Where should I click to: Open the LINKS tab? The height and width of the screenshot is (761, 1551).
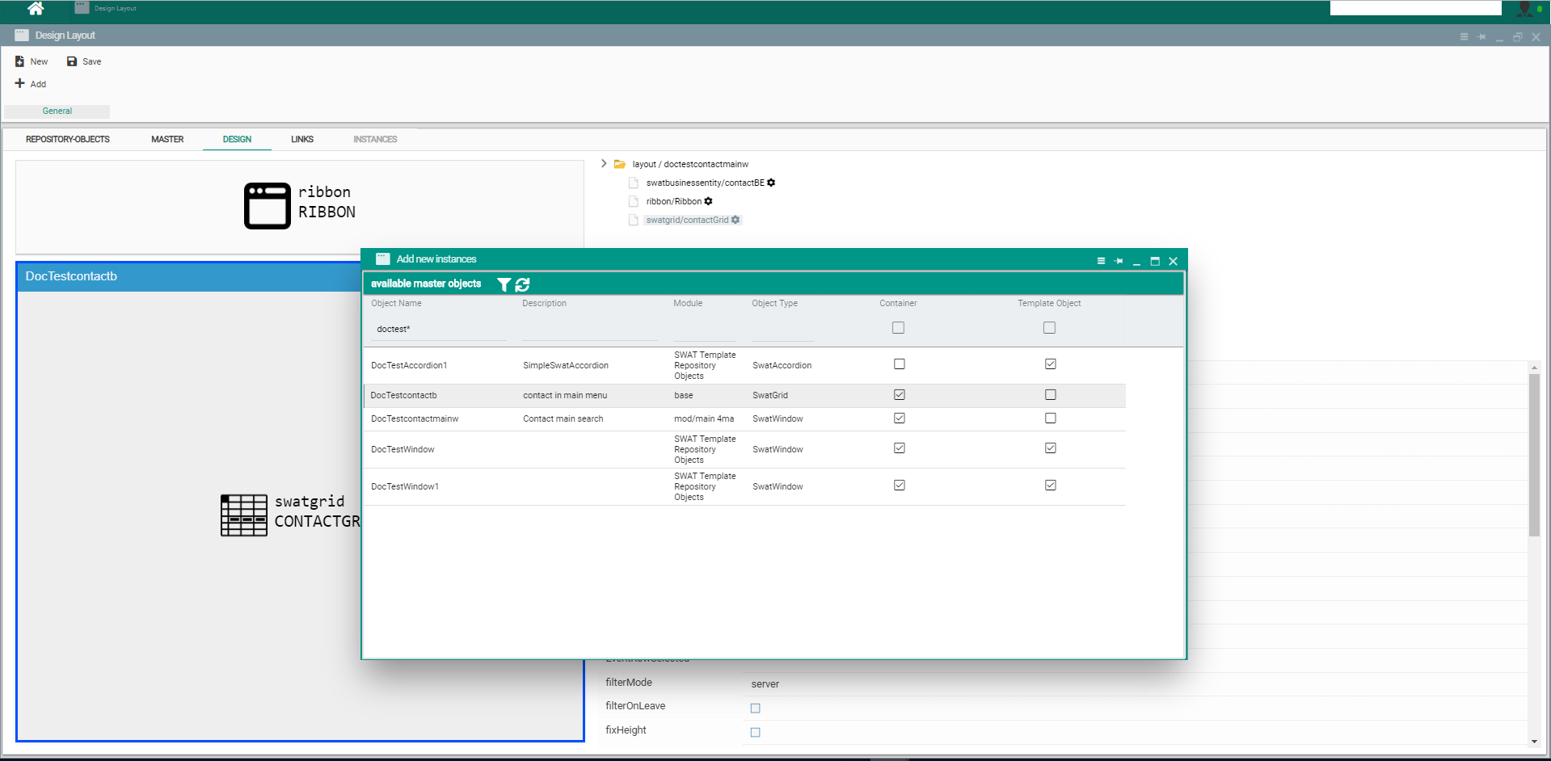tap(302, 140)
